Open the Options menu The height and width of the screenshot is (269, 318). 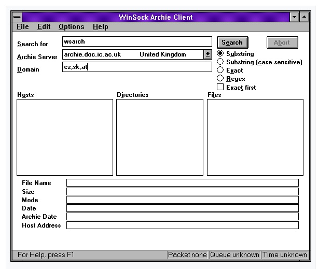pyautogui.click(x=72, y=27)
